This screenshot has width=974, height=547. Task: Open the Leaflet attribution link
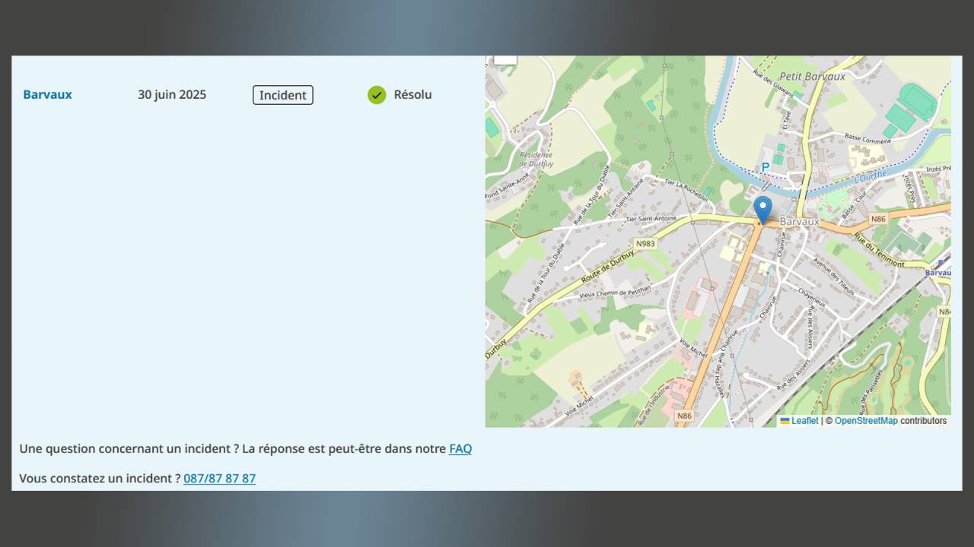(804, 421)
